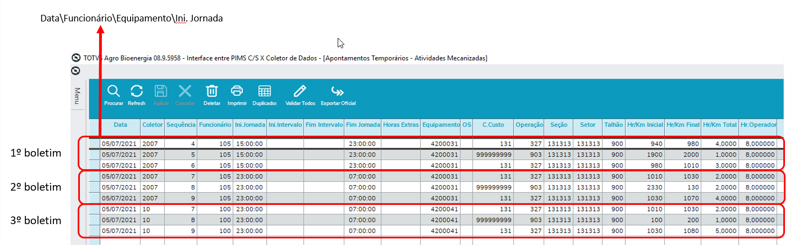Click the Fim Intervalo column header

324,125
